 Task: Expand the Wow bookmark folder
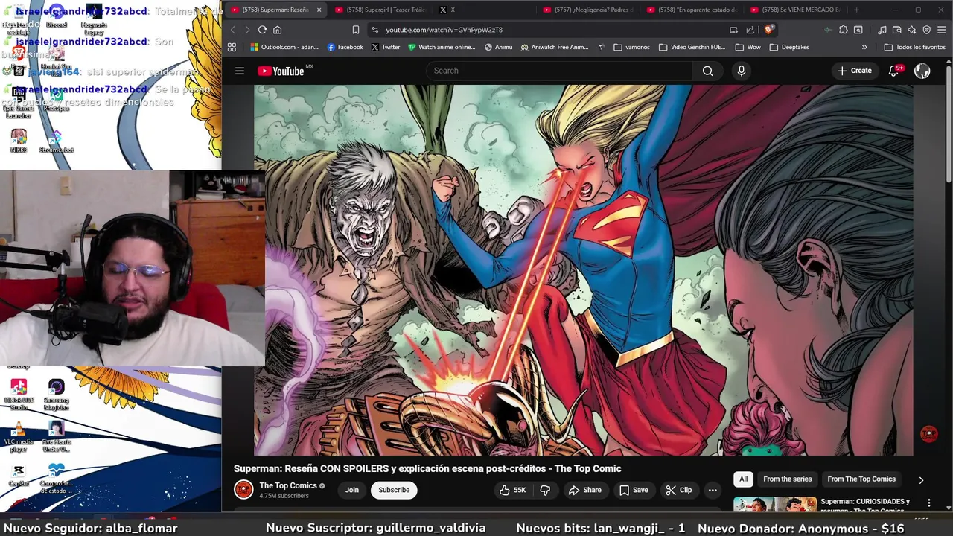(748, 47)
